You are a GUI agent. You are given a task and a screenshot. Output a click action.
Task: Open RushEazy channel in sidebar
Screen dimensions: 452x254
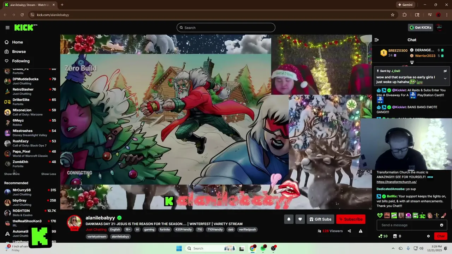point(30,143)
